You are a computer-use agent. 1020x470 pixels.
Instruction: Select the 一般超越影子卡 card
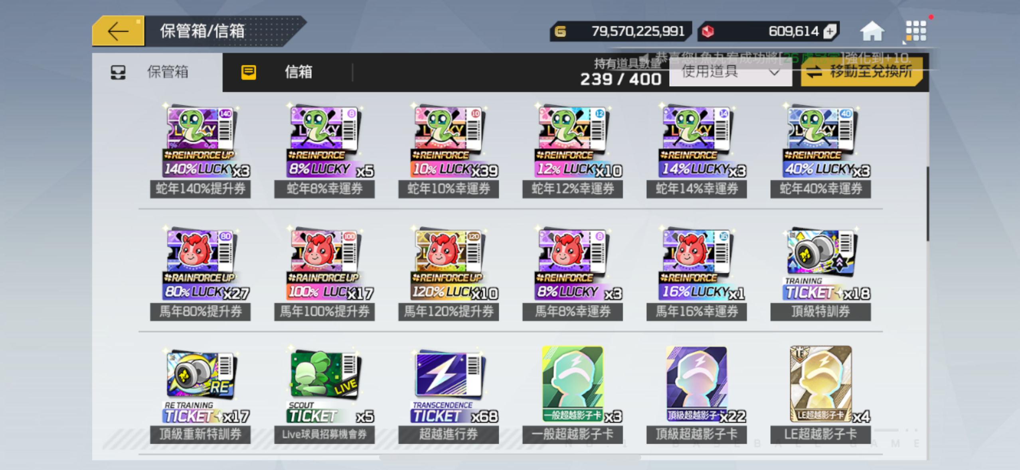(x=573, y=395)
